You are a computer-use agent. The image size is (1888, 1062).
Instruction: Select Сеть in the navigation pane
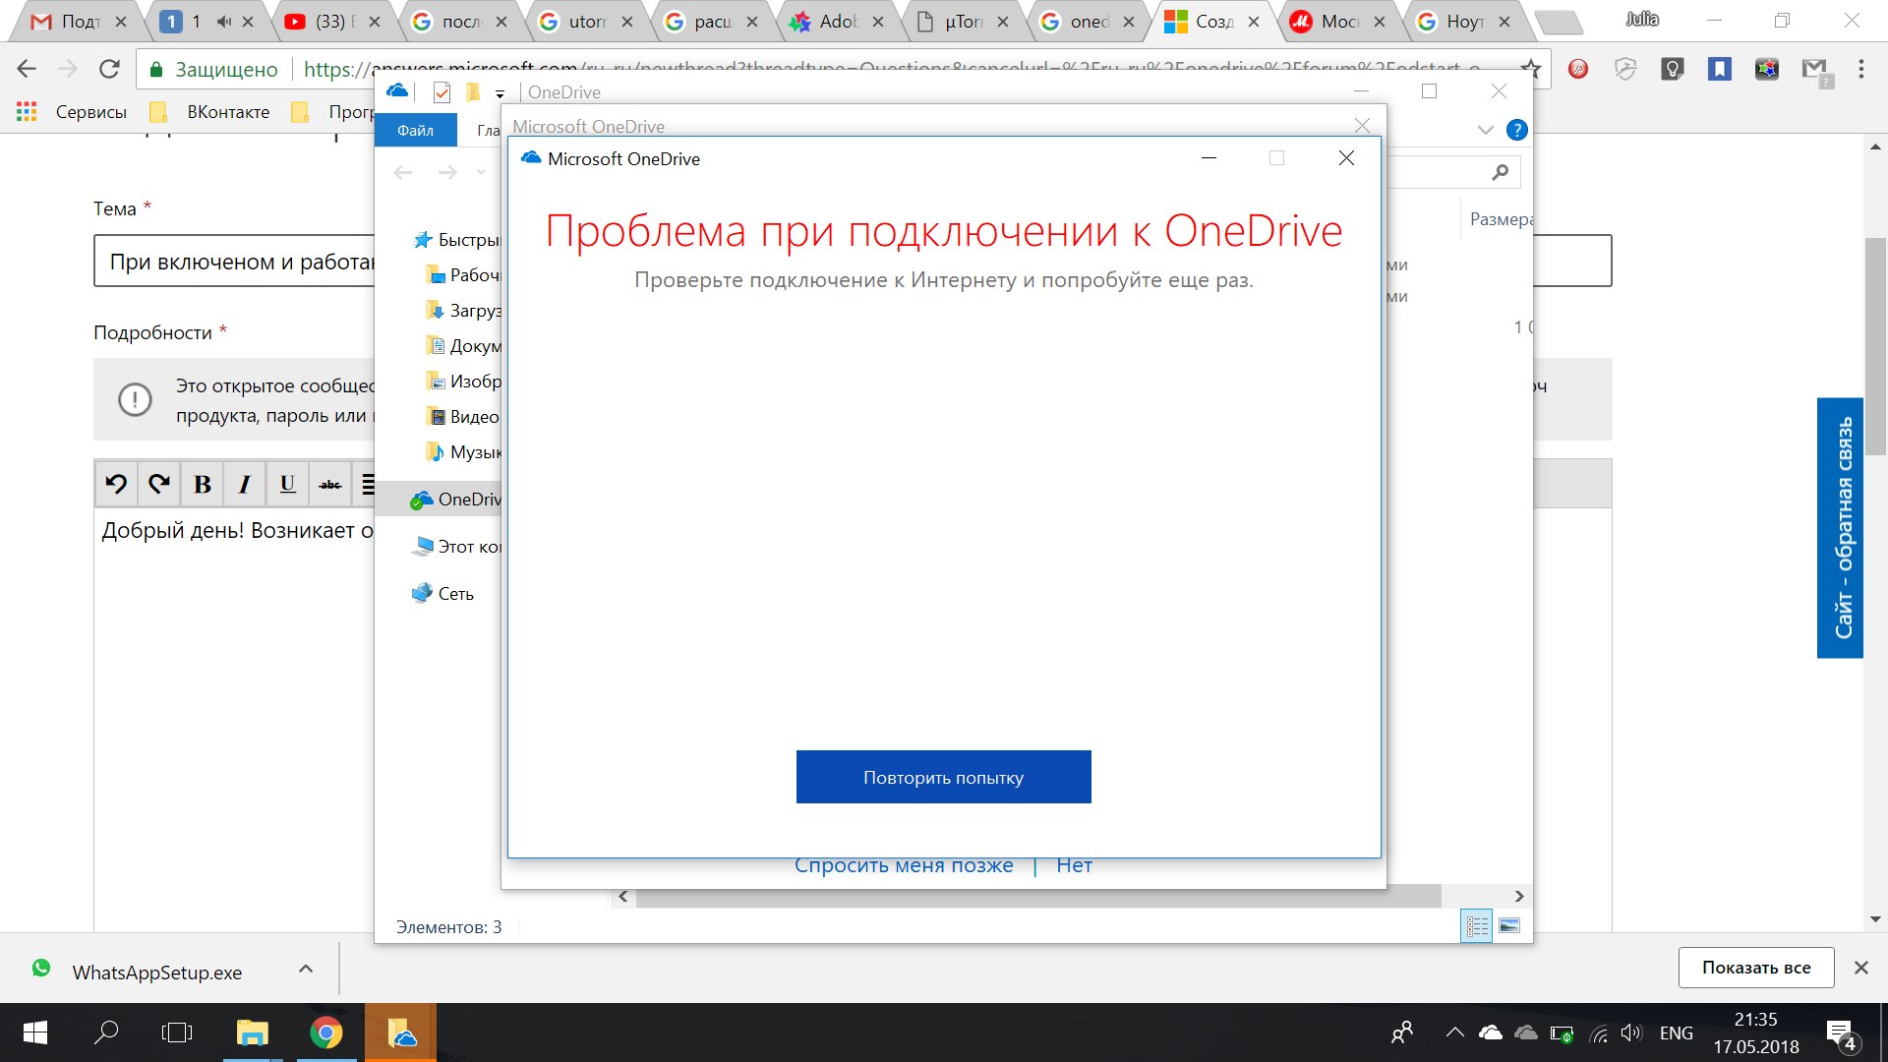click(x=442, y=594)
